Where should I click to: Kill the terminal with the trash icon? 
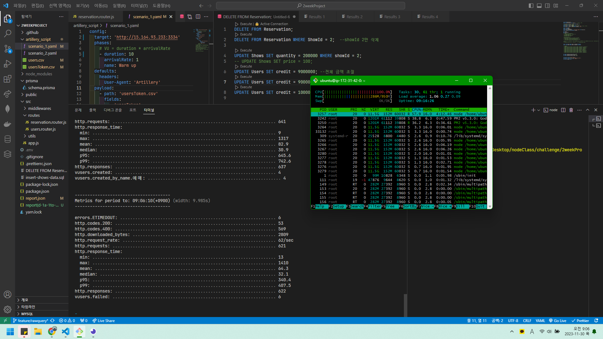(x=571, y=110)
